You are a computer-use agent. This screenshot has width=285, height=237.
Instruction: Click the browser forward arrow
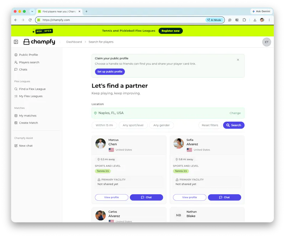[23, 20]
